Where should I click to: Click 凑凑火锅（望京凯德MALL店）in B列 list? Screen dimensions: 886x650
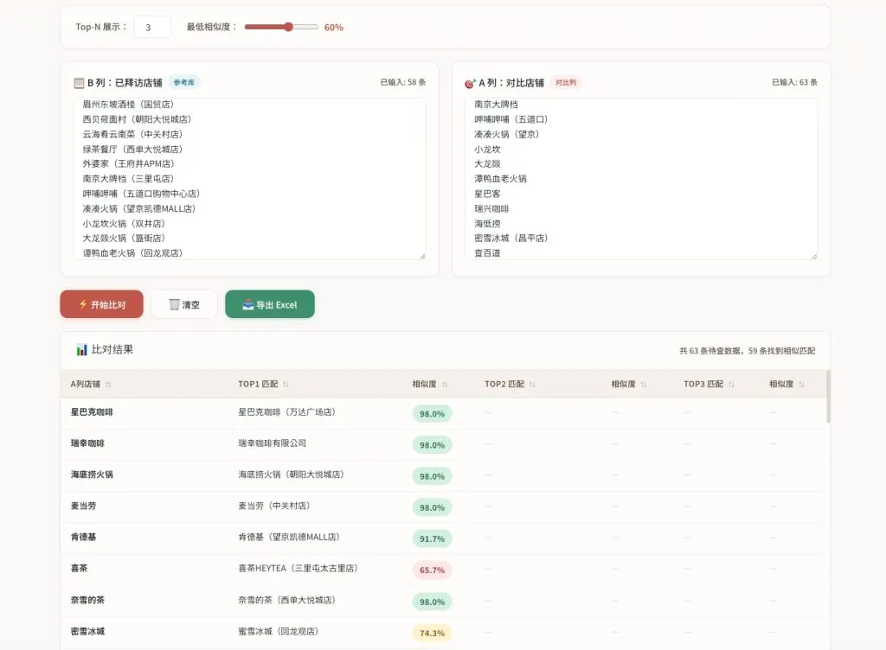pyautogui.click(x=139, y=209)
